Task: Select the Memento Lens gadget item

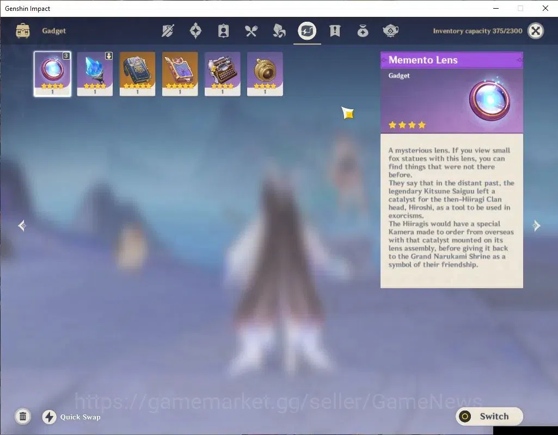Action: [52, 74]
